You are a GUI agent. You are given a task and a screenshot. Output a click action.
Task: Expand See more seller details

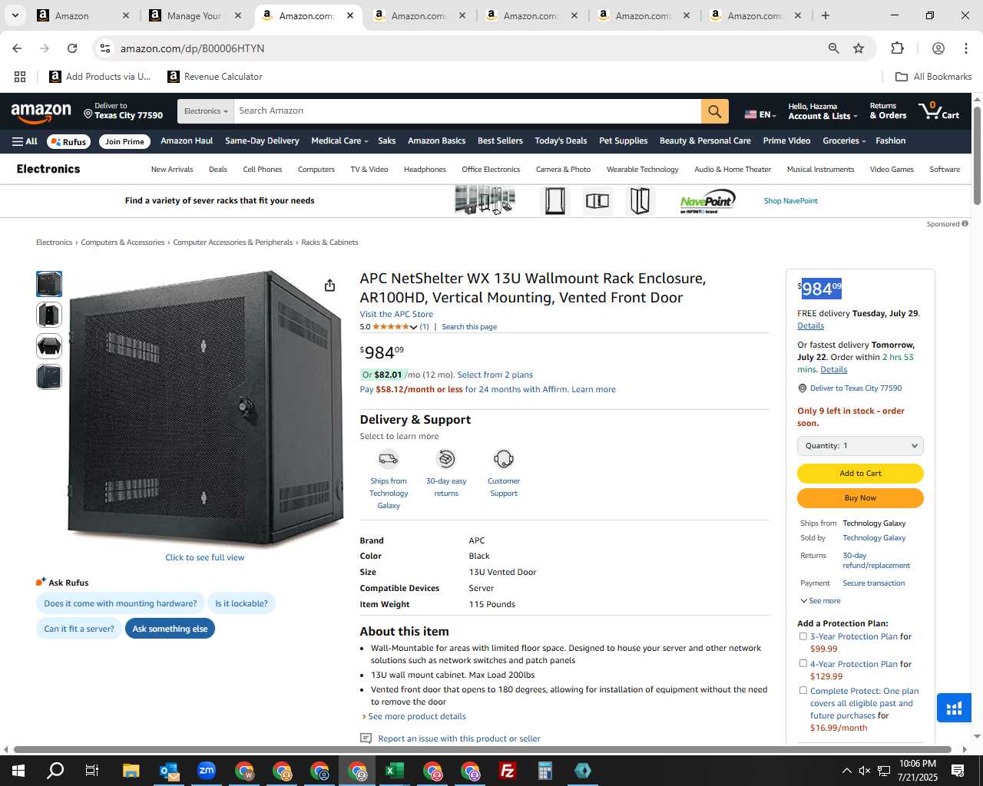(820, 601)
